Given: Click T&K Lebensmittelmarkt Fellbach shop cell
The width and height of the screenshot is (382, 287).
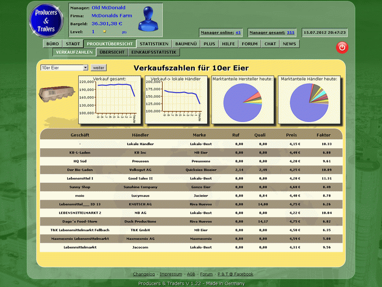Looking at the screenshot, I should click(x=80, y=230).
